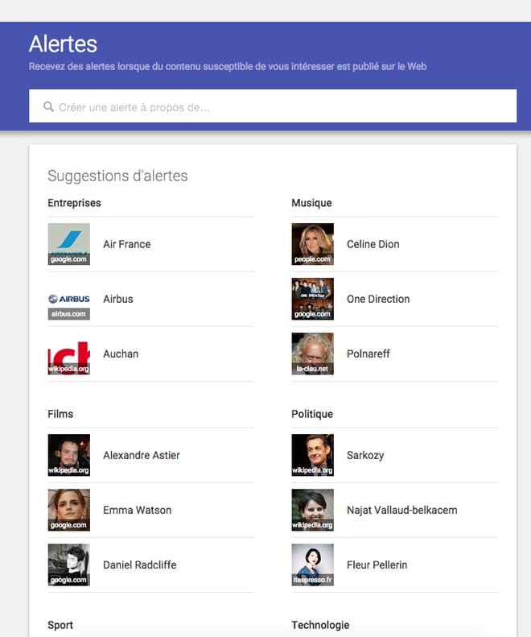Focus the 'Créer une alerte à propos de' field
The height and width of the screenshot is (637, 531).
click(x=273, y=106)
